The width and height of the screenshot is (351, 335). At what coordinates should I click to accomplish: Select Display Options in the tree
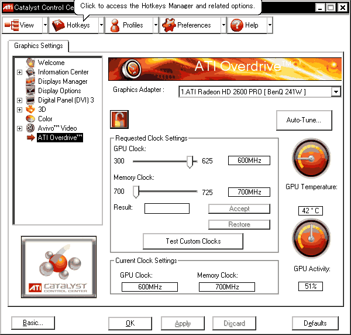[60, 91]
